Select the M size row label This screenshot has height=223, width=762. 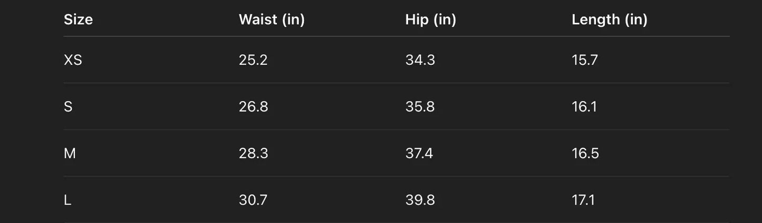(70, 154)
